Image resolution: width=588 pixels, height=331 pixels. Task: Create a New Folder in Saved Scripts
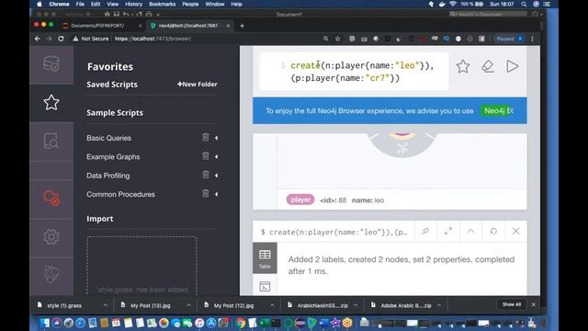[198, 85]
